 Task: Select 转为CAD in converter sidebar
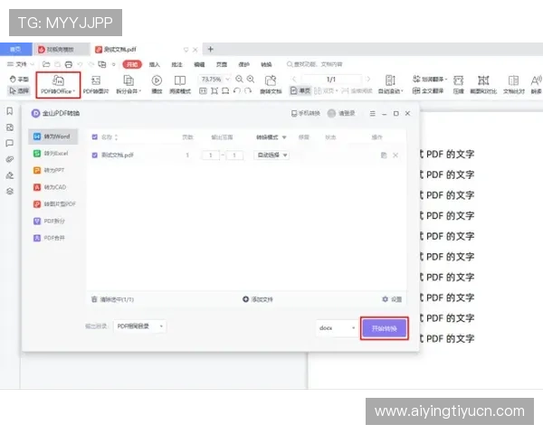coord(53,187)
